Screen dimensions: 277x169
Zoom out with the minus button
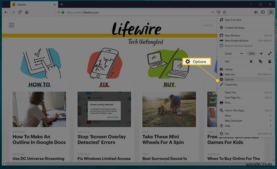coord(242,54)
